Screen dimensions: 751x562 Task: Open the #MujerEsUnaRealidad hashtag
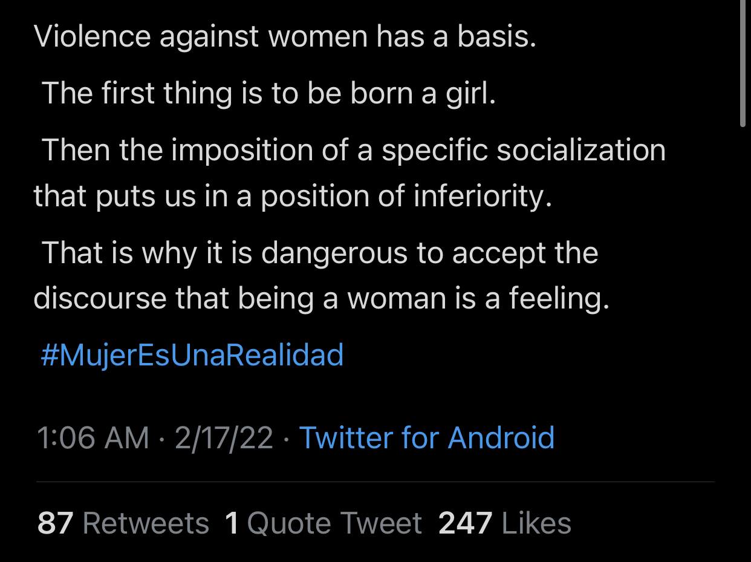(x=192, y=355)
